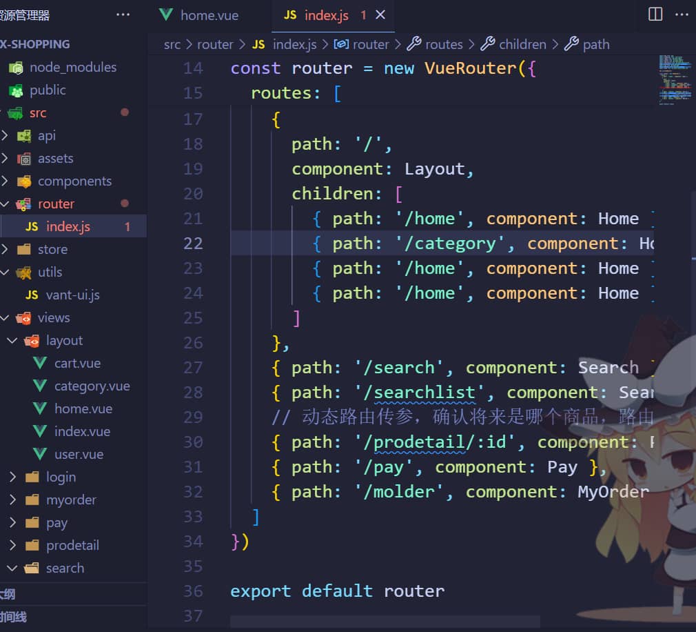Expand the login folder
This screenshot has width=696, height=632.
pos(12,477)
